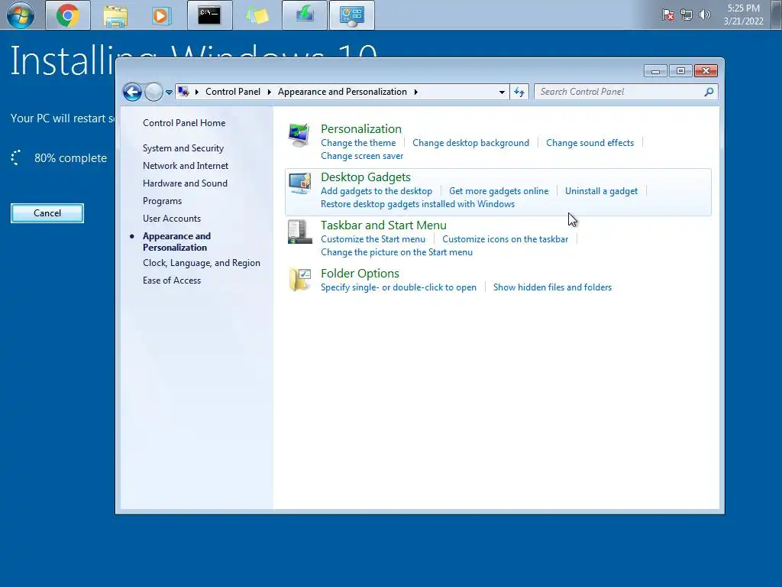This screenshot has width=782, height=587.
Task: Open System and Security category
Action: pos(183,148)
